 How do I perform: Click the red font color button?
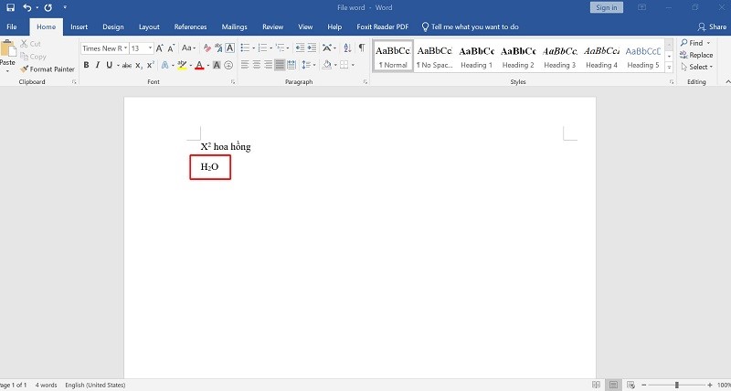click(x=199, y=65)
